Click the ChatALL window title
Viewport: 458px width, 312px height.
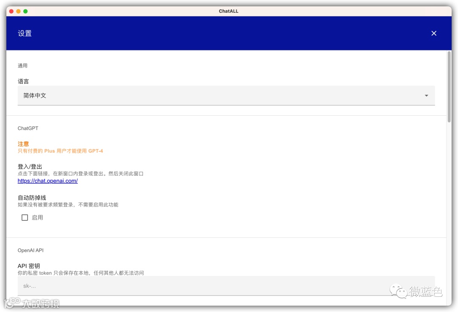(x=229, y=11)
